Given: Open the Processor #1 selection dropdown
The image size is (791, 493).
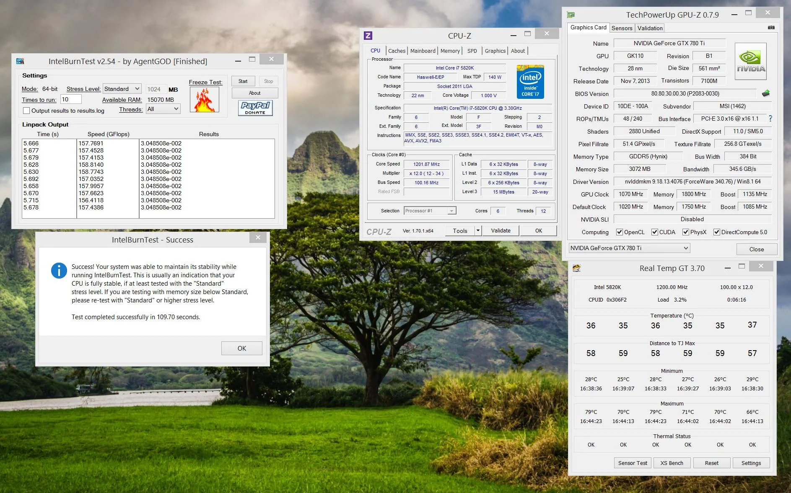Looking at the screenshot, I should (x=430, y=211).
